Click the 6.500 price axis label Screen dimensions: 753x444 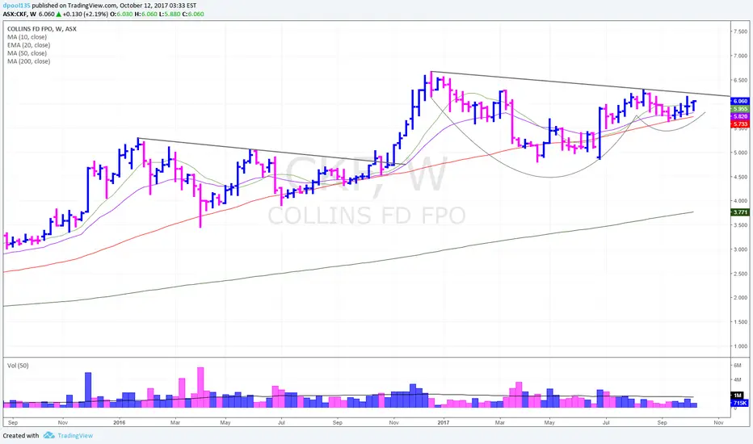(x=740, y=80)
